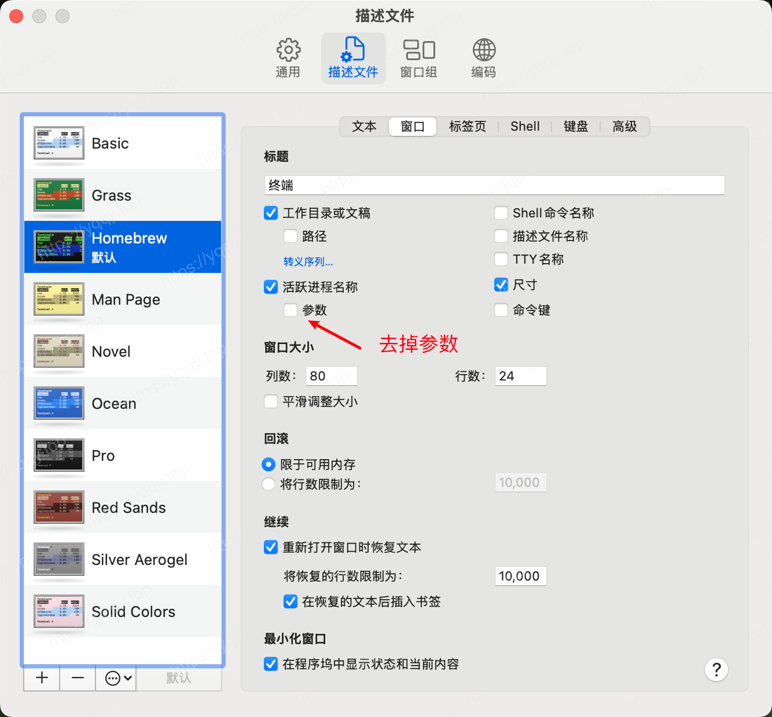Select the Ocean profile thumbnail
The height and width of the screenshot is (717, 772).
tap(59, 403)
